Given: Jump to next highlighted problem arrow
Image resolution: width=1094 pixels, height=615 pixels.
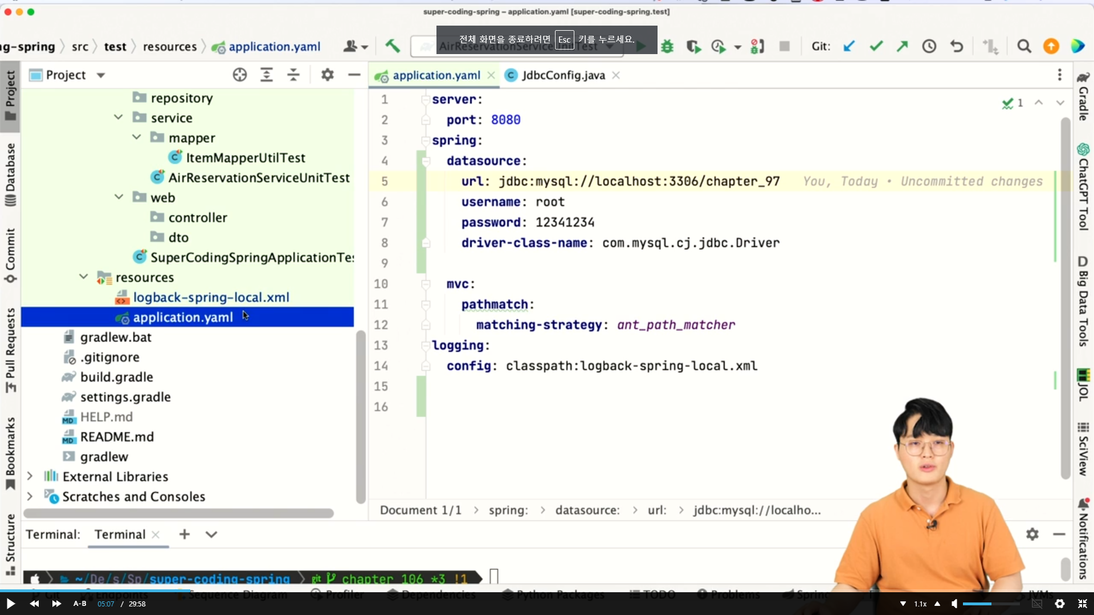Looking at the screenshot, I should [x=1060, y=103].
